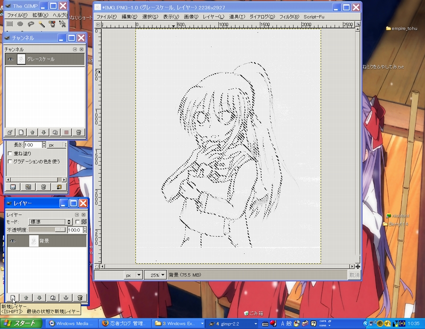Click navigate image cross icon at canvas corner
The height and width of the screenshot is (329, 425).
(x=358, y=267)
